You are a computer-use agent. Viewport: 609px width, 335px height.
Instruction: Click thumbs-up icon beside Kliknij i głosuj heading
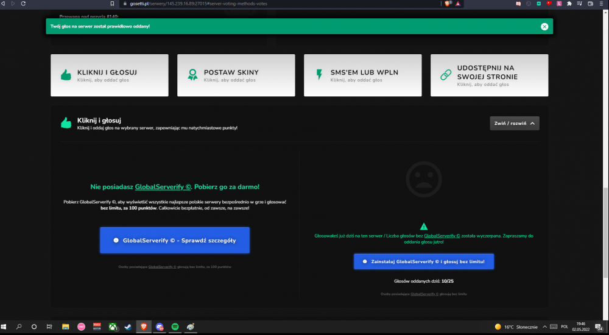click(66, 123)
